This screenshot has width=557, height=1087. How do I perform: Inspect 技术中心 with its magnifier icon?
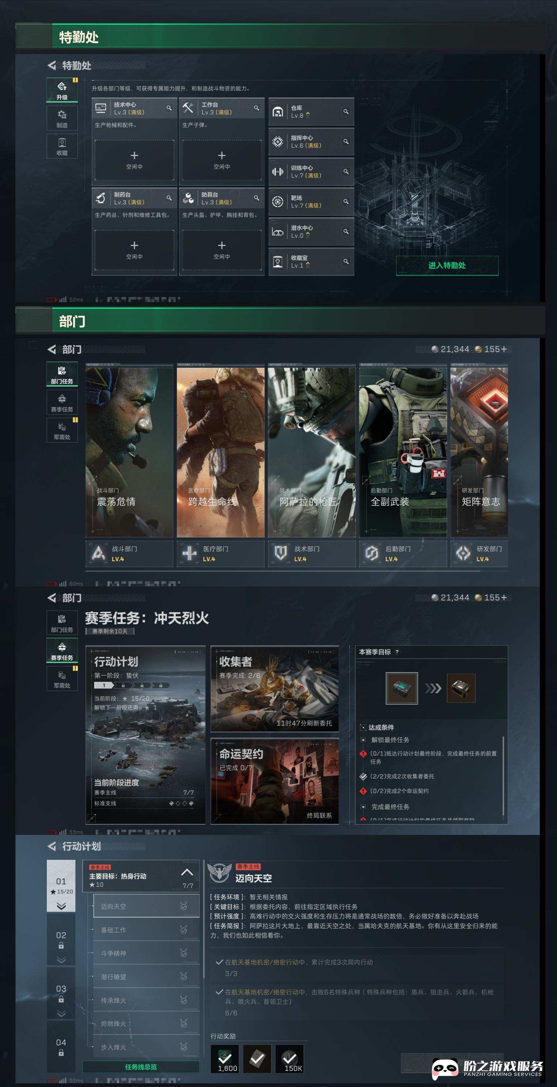(x=169, y=108)
